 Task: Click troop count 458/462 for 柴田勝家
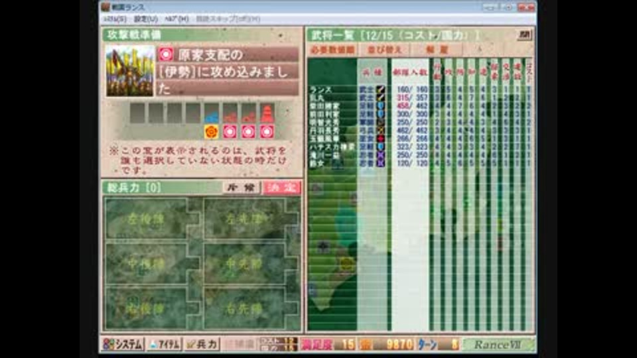412,106
